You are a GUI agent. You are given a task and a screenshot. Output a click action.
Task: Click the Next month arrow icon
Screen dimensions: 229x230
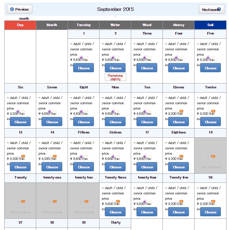pos(219,9)
